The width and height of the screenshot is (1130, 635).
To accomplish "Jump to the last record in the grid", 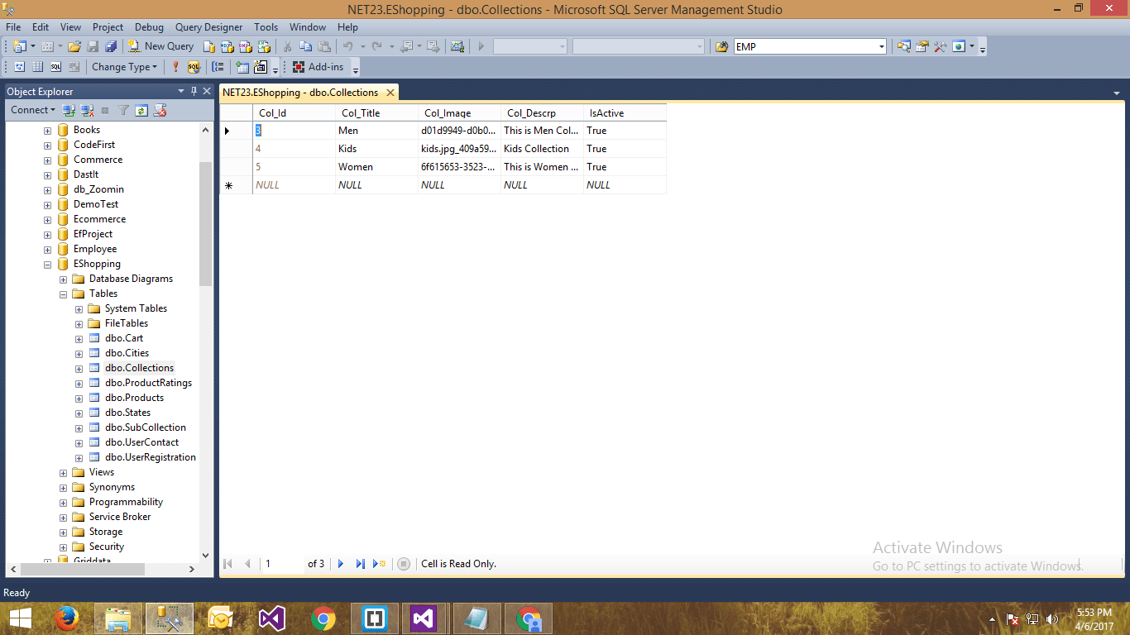I will click(x=360, y=564).
